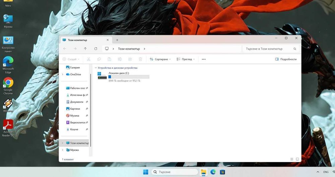The width and height of the screenshot is (335, 177).
Task: Click the Share icon in toolbar
Action: 130,59
